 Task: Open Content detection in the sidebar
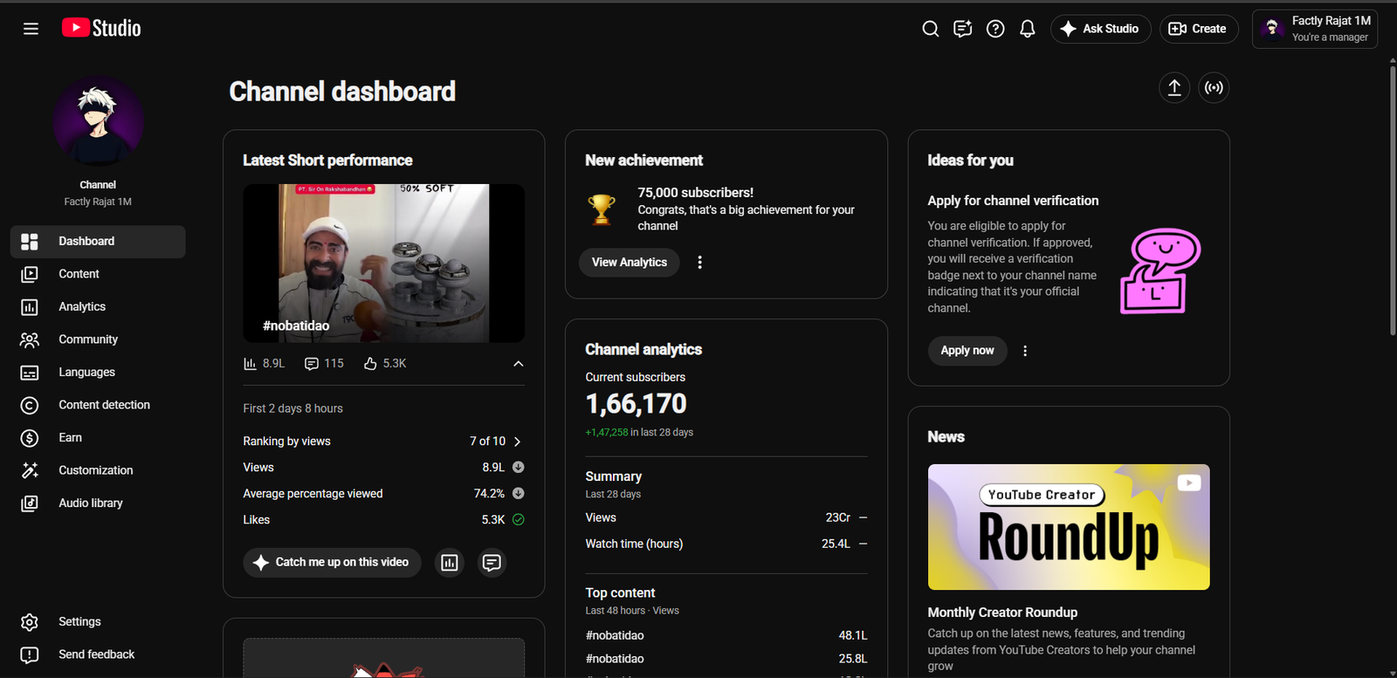click(x=98, y=405)
